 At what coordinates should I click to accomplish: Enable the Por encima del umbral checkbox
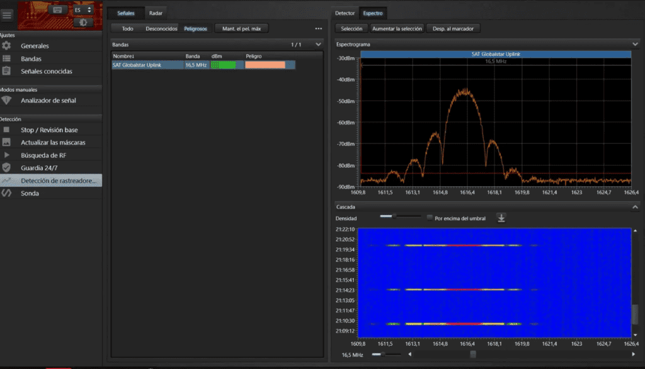[430, 218]
